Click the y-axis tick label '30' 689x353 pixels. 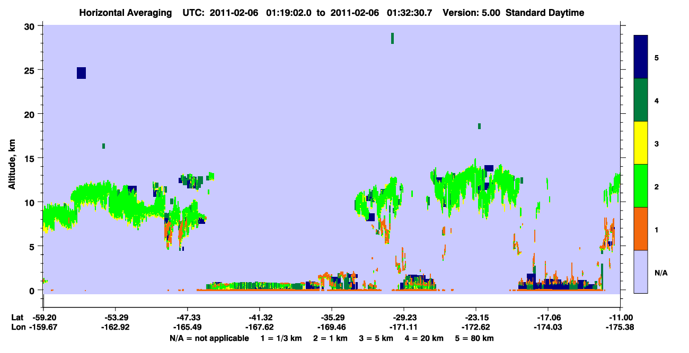(30, 26)
